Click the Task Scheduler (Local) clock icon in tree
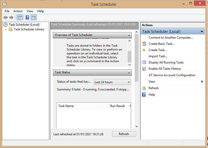 pos(5,25)
